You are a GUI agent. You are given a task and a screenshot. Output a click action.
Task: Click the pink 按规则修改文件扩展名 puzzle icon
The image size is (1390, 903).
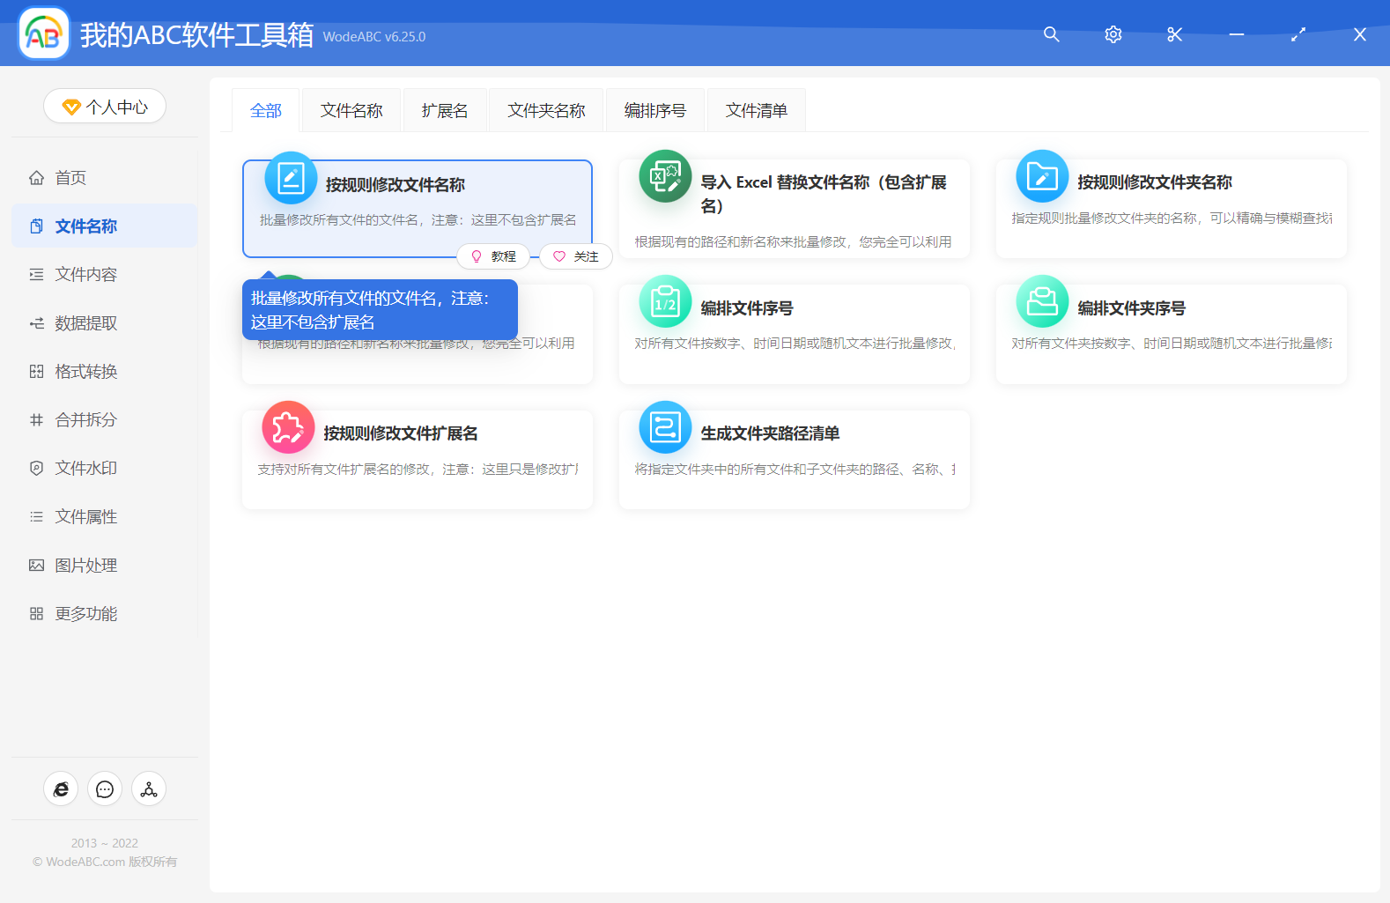pos(288,427)
